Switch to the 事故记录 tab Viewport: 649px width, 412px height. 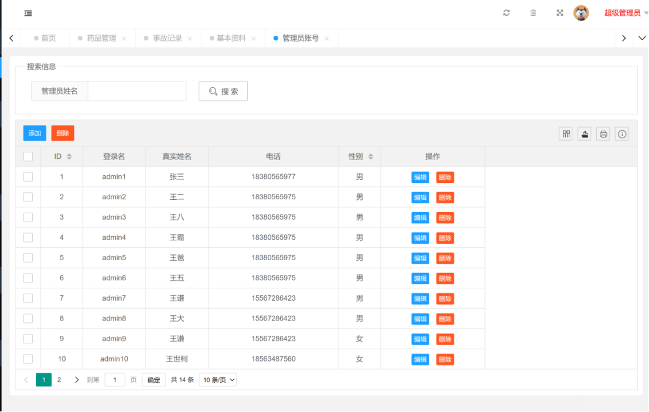pos(167,38)
